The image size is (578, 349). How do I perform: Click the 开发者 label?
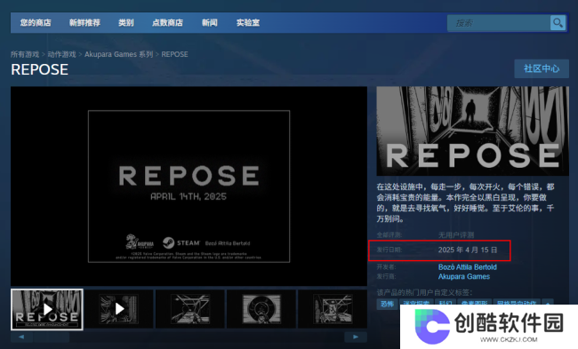[x=386, y=267]
